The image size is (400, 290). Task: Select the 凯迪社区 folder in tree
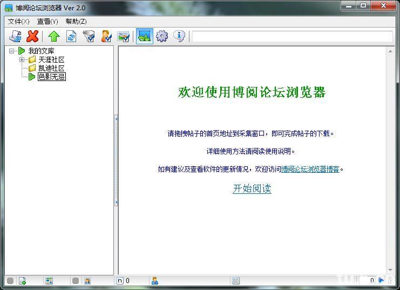tap(51, 68)
